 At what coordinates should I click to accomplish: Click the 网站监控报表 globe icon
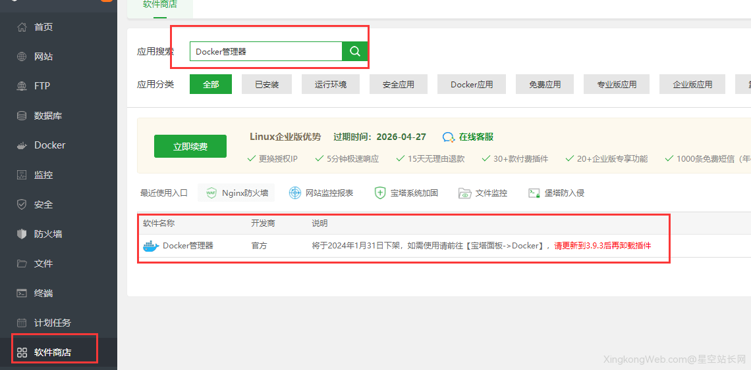tap(295, 193)
